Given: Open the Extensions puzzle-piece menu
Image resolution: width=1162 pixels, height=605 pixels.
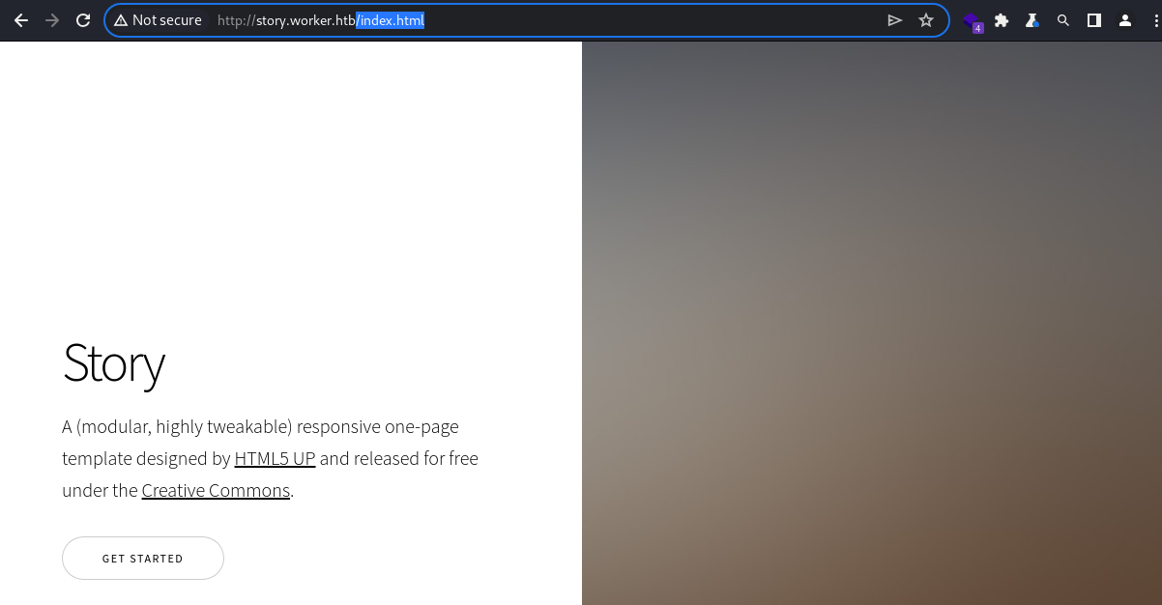Looking at the screenshot, I should (1002, 20).
